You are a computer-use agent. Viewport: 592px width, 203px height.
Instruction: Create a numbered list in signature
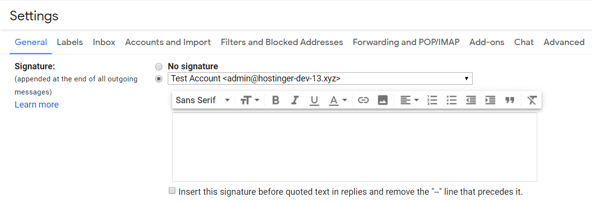(x=432, y=100)
